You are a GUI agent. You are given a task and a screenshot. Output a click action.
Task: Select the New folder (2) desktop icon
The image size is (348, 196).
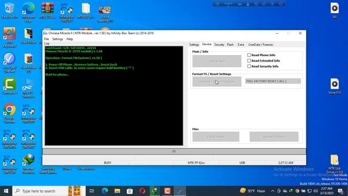(28, 63)
